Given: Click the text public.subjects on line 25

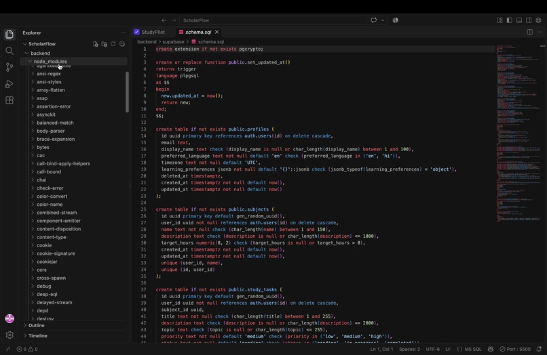Looking at the screenshot, I should click(248, 209).
